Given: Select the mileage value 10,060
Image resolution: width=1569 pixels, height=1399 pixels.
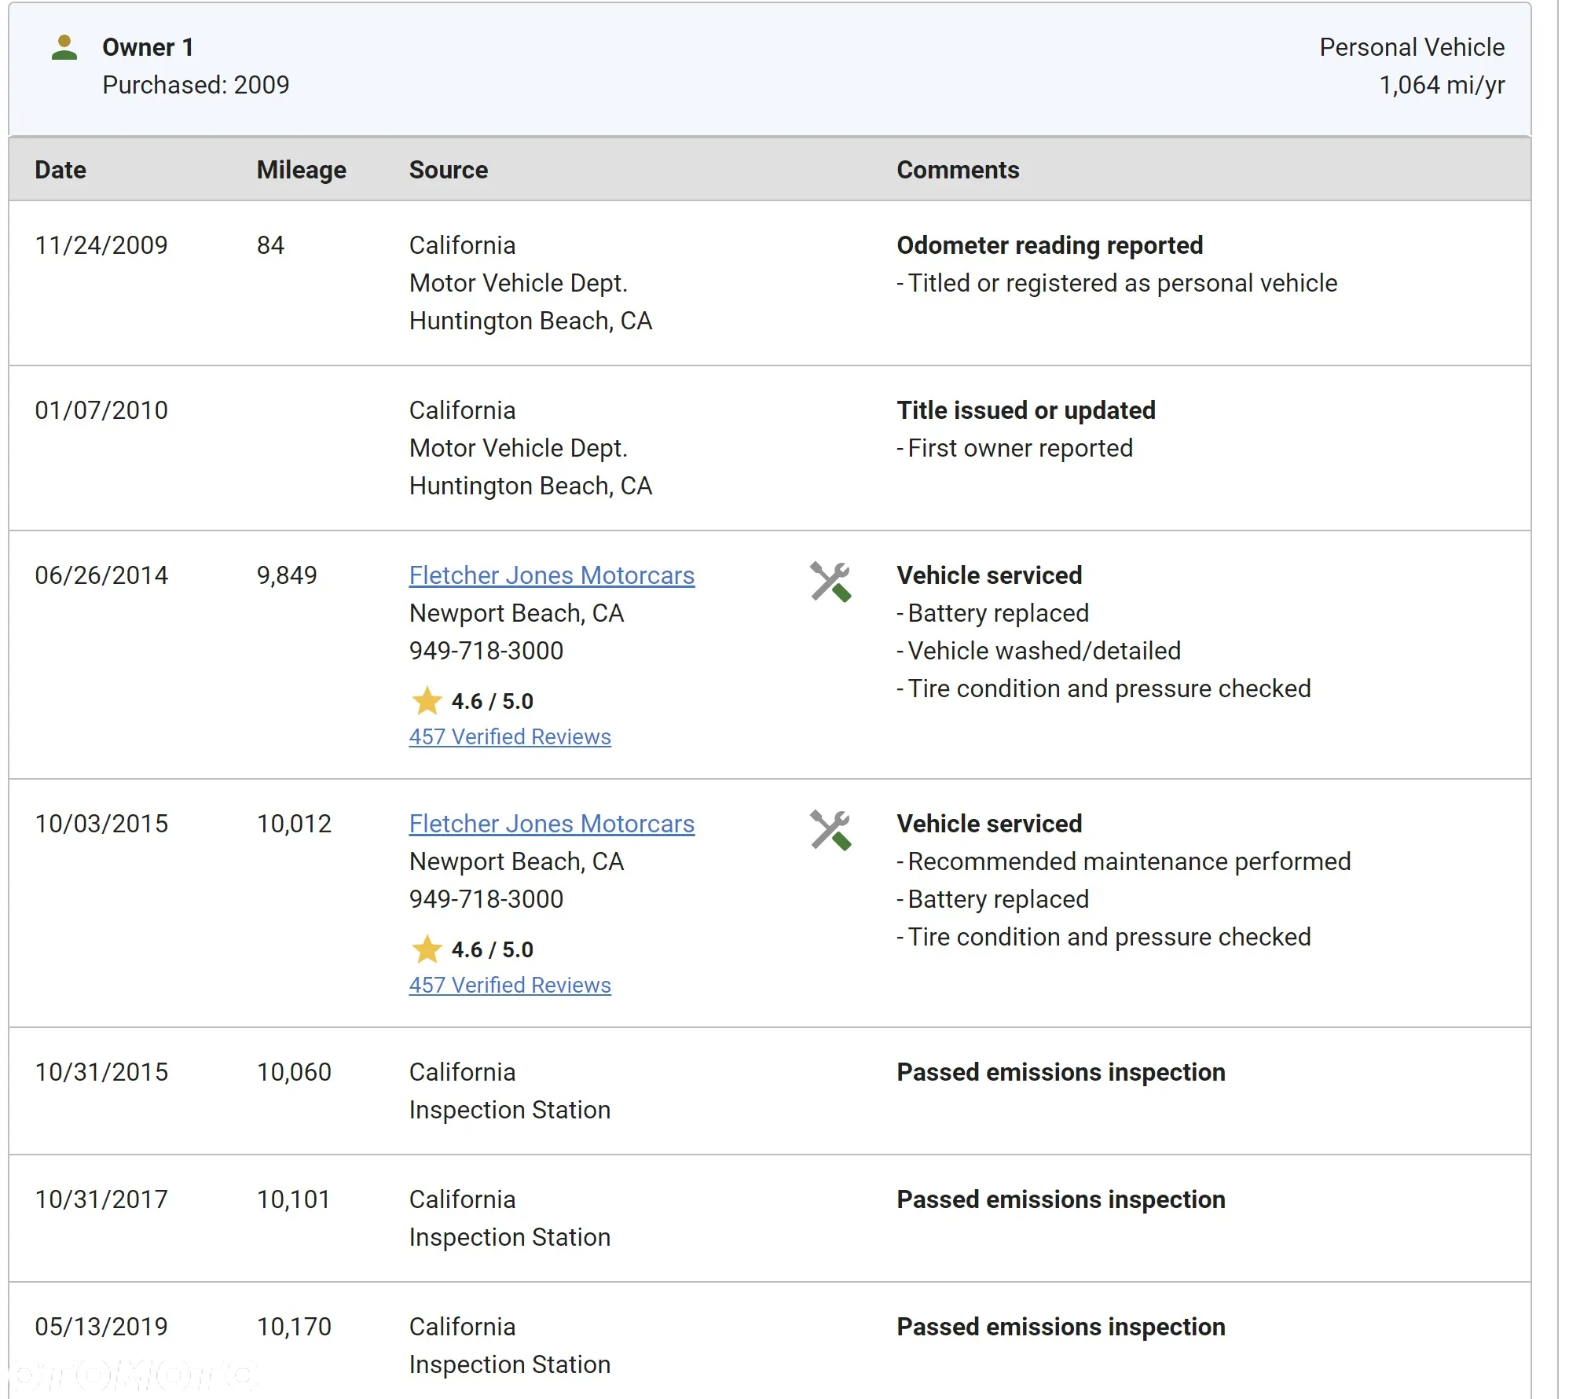Looking at the screenshot, I should (294, 1072).
